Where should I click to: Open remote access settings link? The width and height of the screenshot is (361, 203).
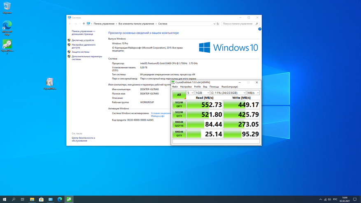[x=83, y=46]
